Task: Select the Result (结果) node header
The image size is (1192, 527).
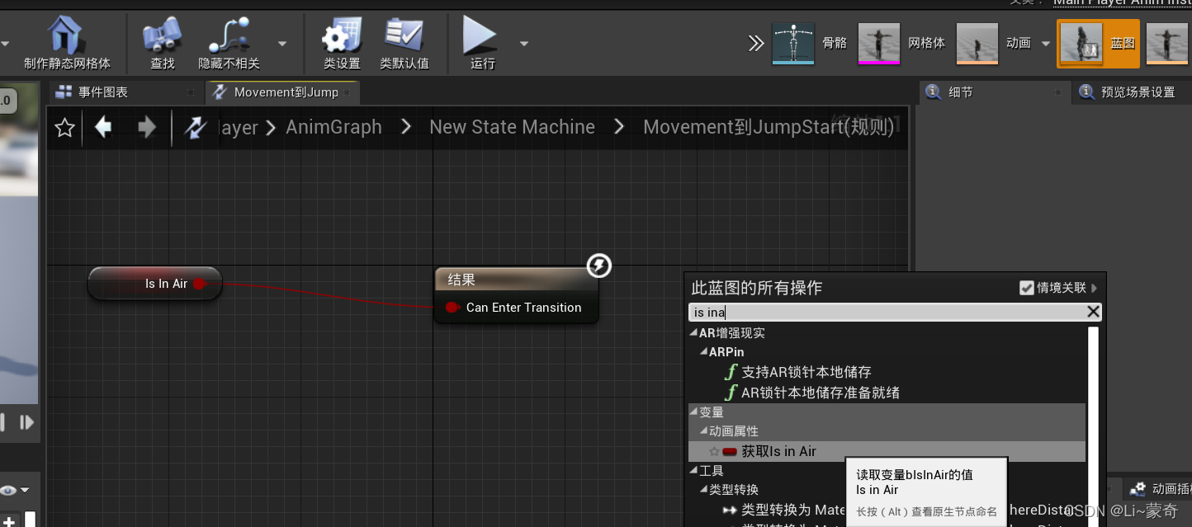Action: (516, 280)
